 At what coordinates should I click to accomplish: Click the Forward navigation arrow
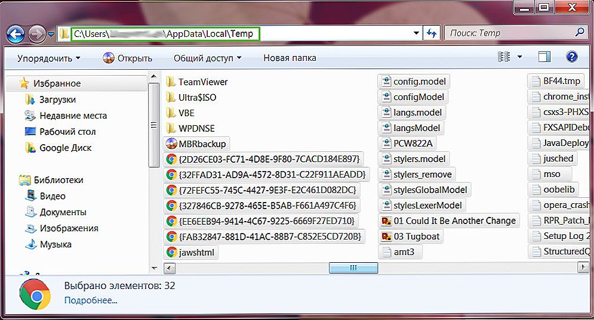click(37, 35)
